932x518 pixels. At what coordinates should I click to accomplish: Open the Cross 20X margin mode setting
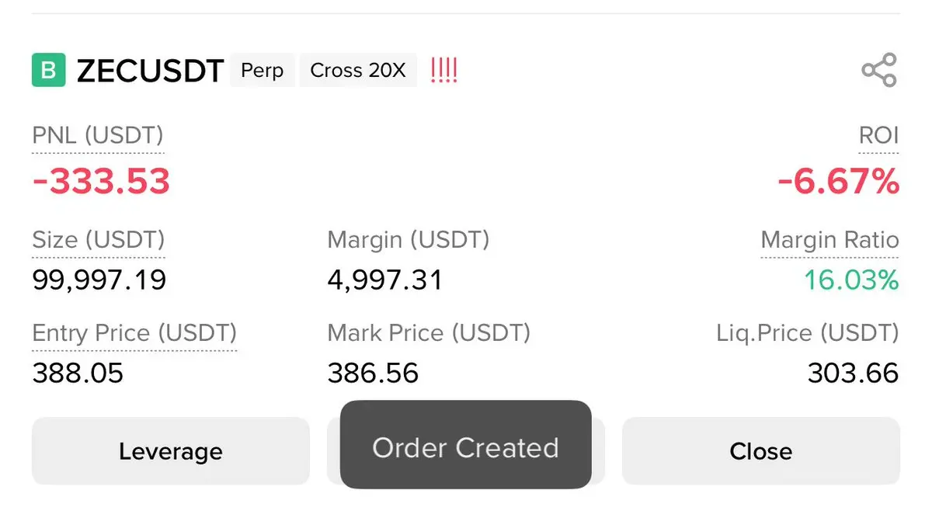point(358,71)
